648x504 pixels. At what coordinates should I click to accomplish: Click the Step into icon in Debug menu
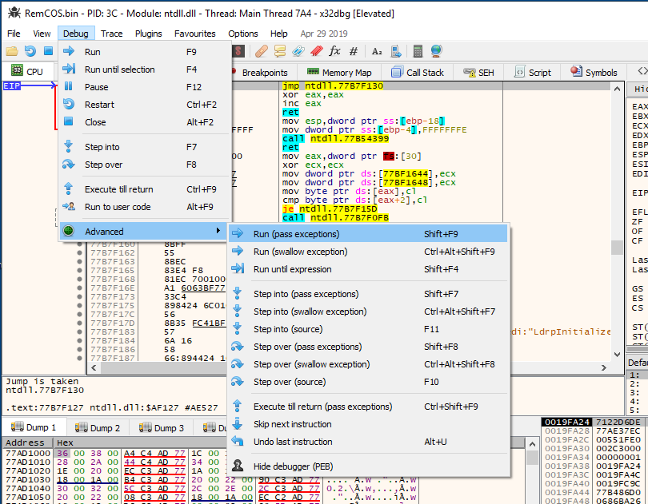(x=69, y=146)
